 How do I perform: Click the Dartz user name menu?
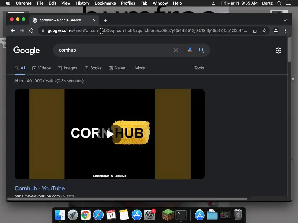[267, 3]
